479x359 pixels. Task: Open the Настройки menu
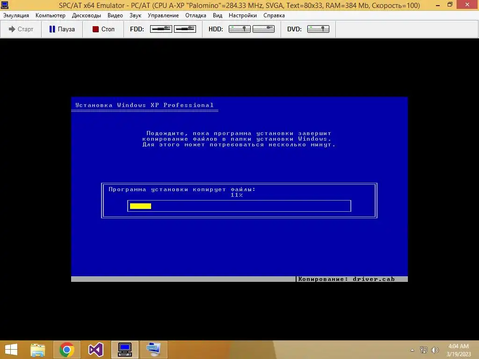243,15
